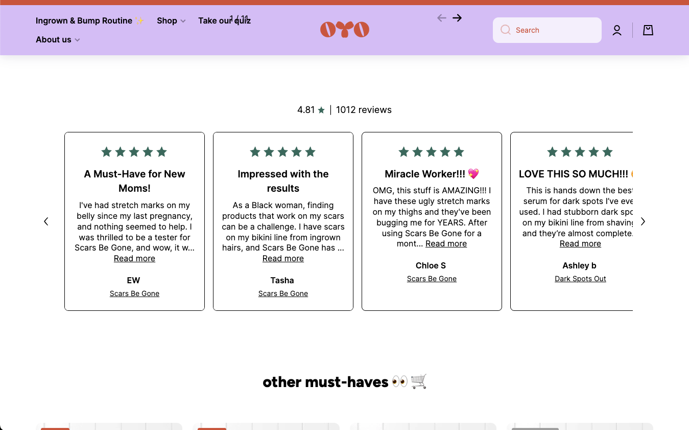Open Scars Be Gone link under Tasha
This screenshot has height=430, width=689.
click(283, 293)
